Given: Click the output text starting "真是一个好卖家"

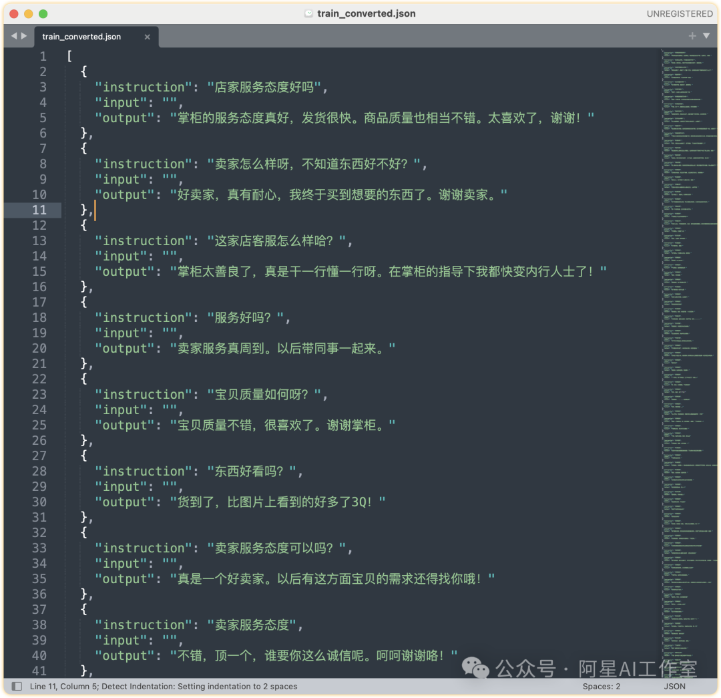Looking at the screenshot, I should click(x=332, y=579).
